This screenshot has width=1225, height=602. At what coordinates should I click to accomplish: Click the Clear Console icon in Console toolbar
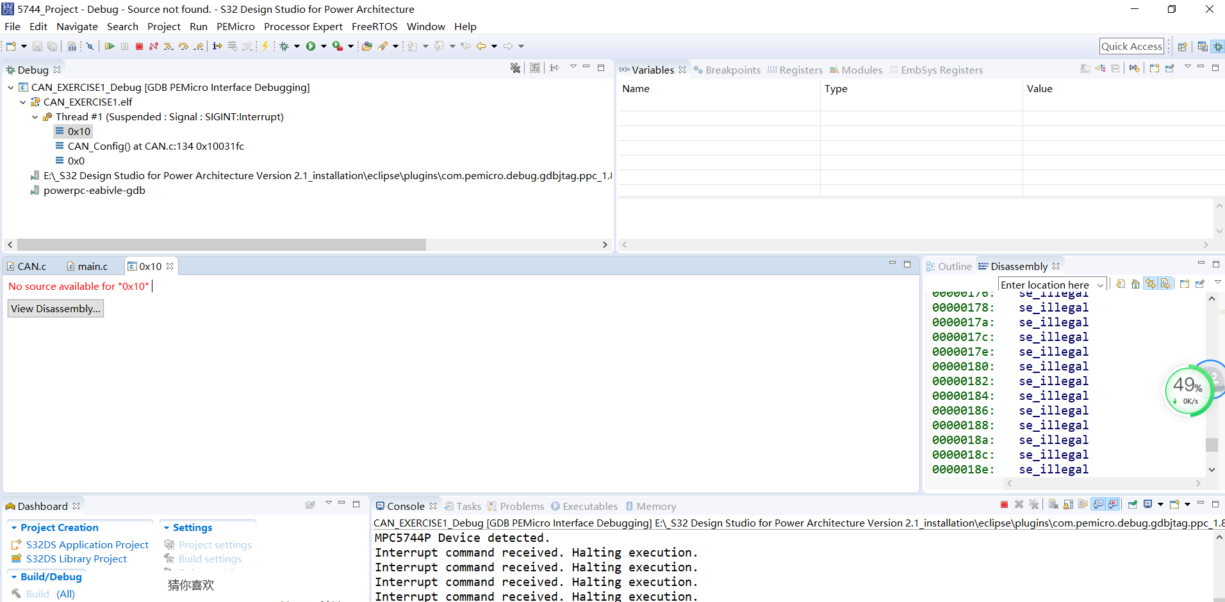[x=1053, y=505]
